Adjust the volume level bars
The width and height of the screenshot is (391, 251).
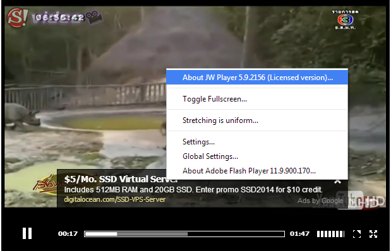pyautogui.click(x=330, y=234)
